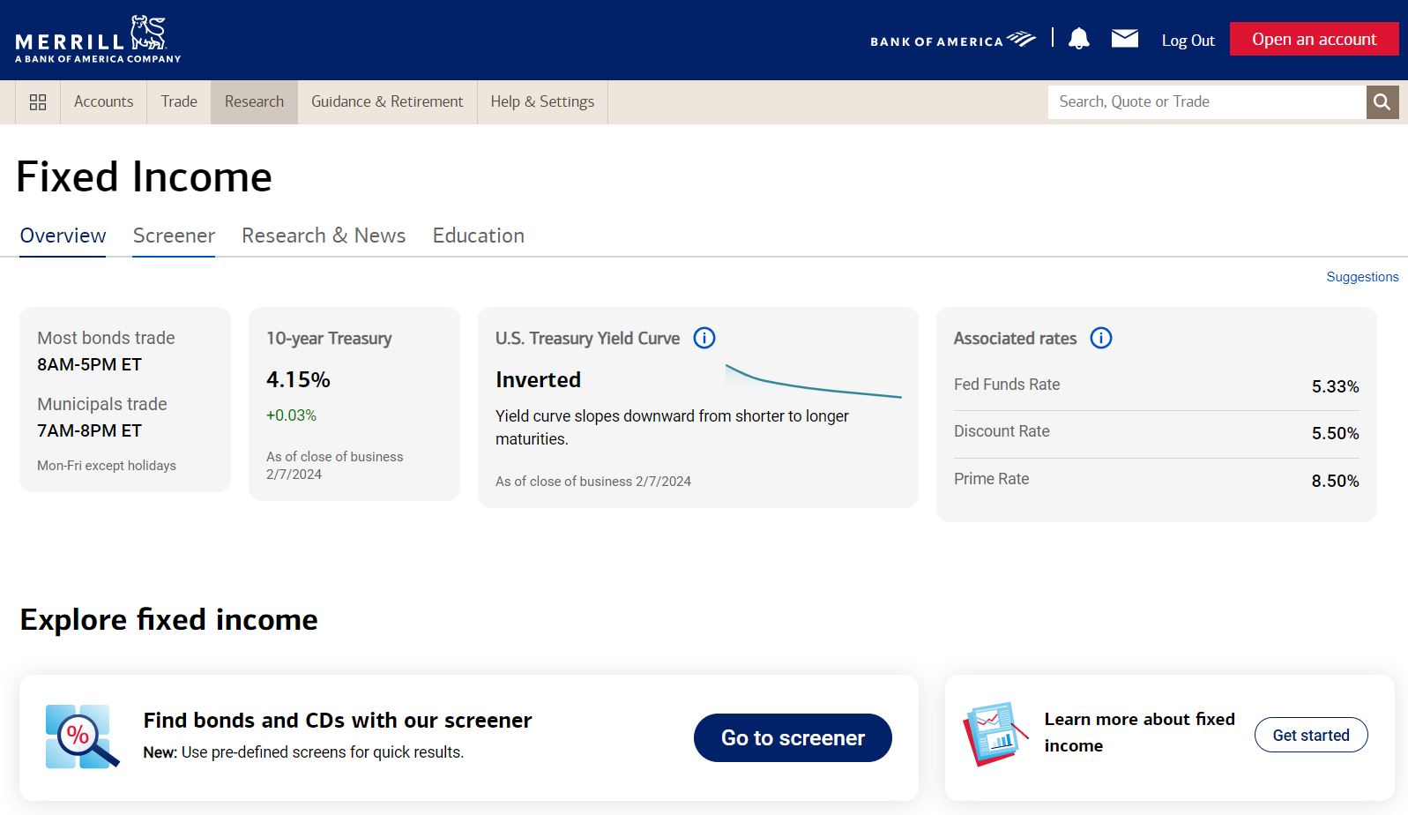Click Mon-Fri except holidays note

pyautogui.click(x=107, y=466)
